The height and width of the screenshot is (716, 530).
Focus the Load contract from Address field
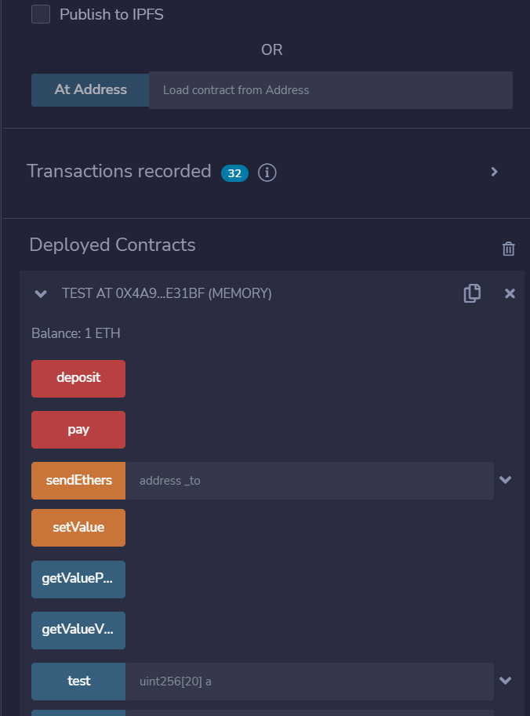point(330,90)
